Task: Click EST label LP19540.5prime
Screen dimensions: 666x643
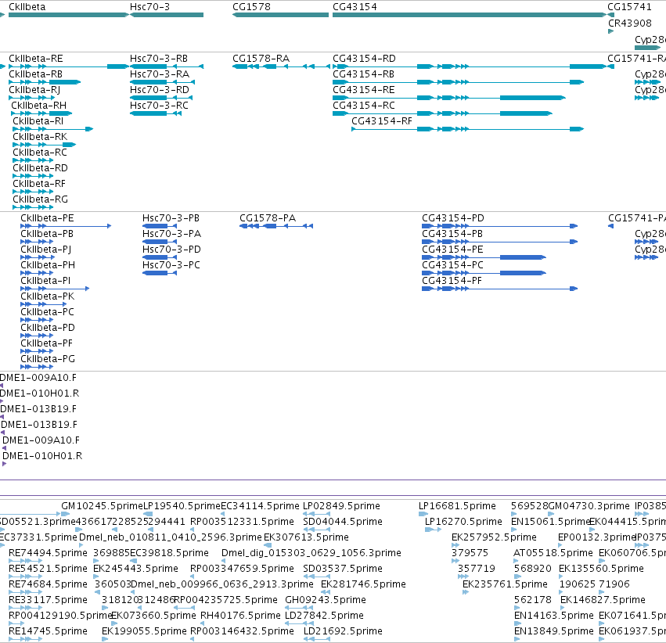Action: tap(182, 506)
